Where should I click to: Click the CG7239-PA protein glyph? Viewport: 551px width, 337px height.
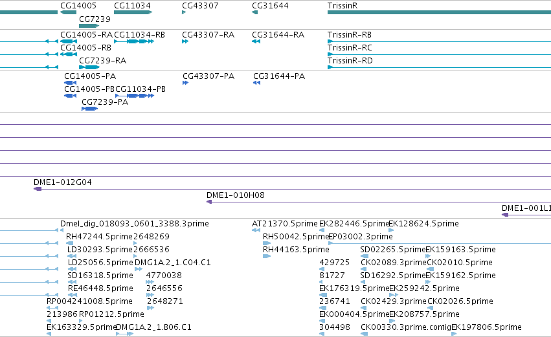(x=89, y=109)
